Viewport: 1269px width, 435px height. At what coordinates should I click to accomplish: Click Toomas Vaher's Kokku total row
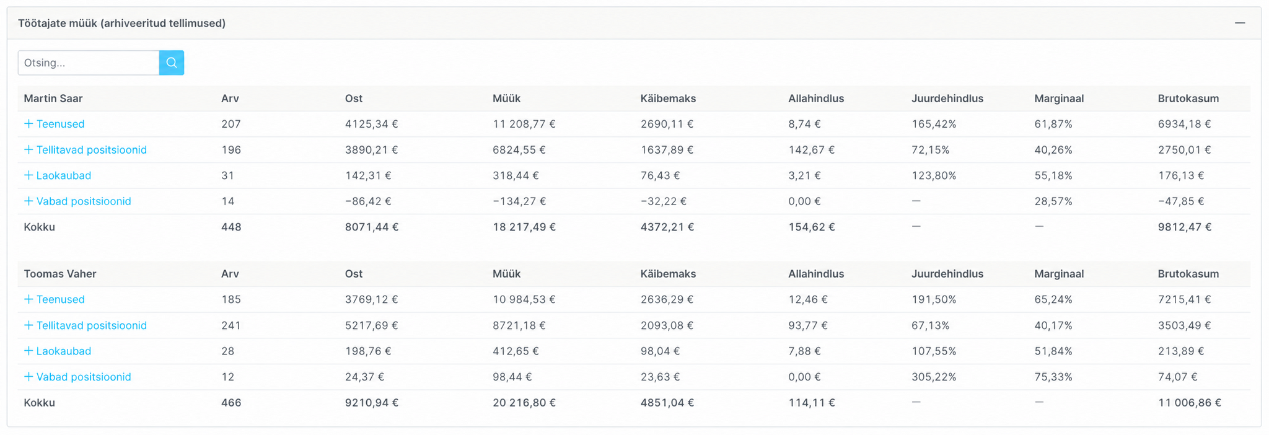point(634,403)
